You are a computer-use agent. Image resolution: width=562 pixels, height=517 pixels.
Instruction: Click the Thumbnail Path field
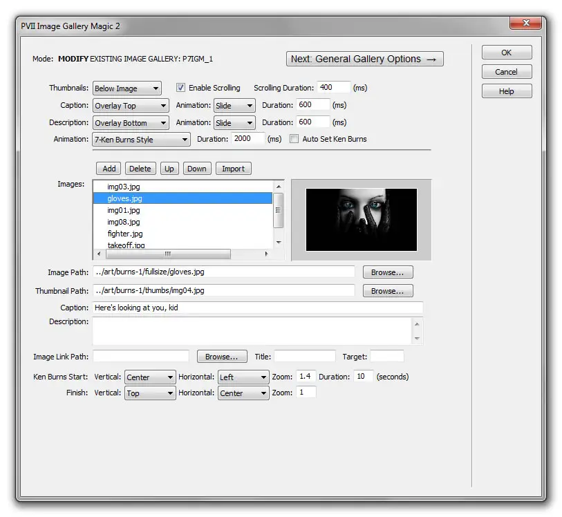pyautogui.click(x=224, y=290)
